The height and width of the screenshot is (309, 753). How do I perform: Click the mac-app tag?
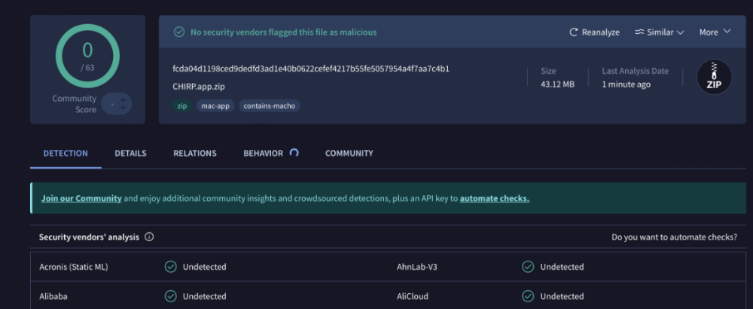(215, 106)
